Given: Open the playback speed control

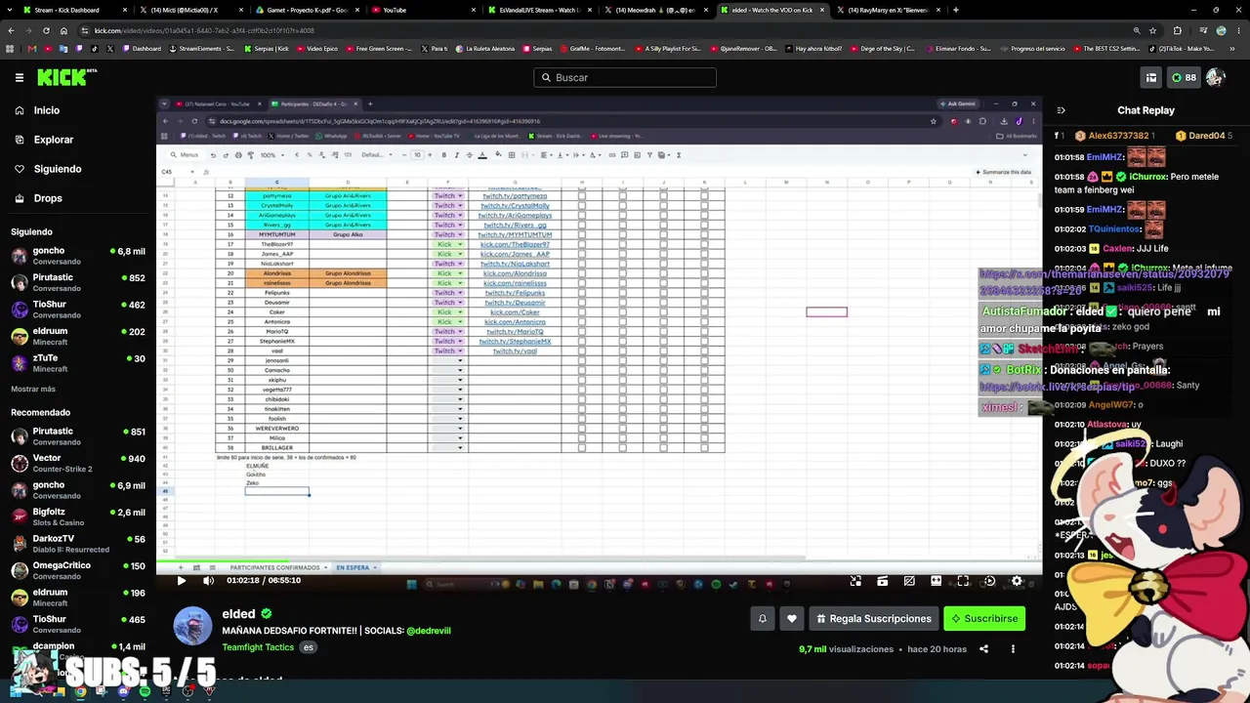Looking at the screenshot, I should point(989,581).
